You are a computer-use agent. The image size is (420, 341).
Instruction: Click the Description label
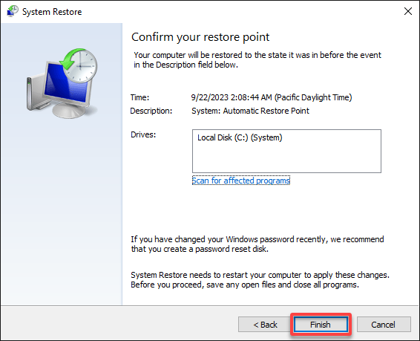[151, 111]
